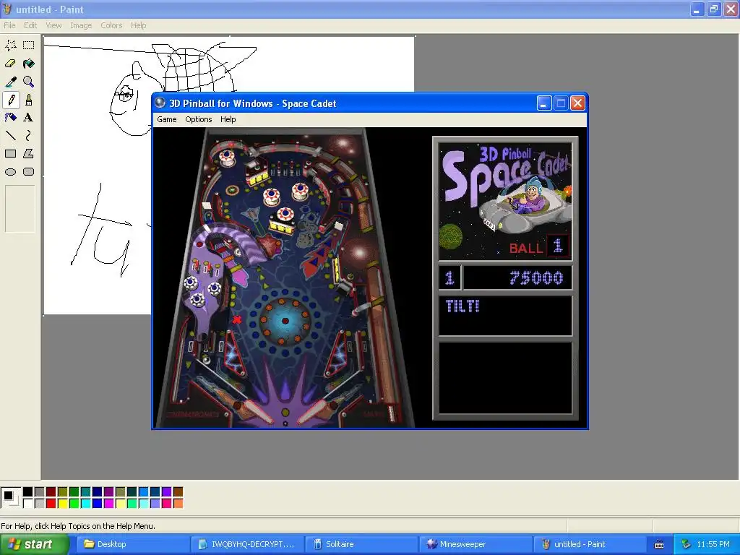Select the Free-Form Select tool in Paint

(10, 46)
